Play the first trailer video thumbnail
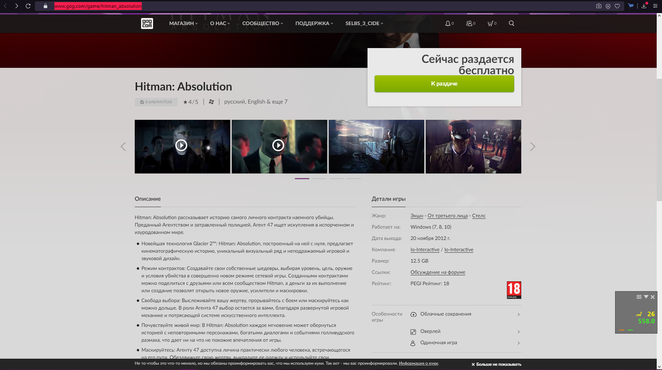Image resolution: width=662 pixels, height=370 pixels. point(182,146)
